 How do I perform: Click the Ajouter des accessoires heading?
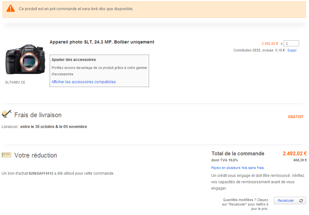pyautogui.click(x=74, y=60)
